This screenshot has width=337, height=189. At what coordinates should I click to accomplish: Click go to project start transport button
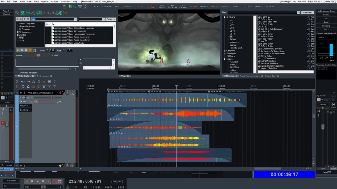(26, 181)
